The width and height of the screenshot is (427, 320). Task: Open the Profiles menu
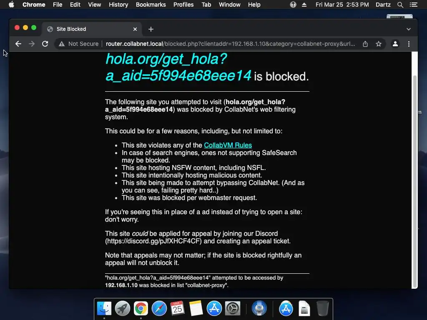183,5
